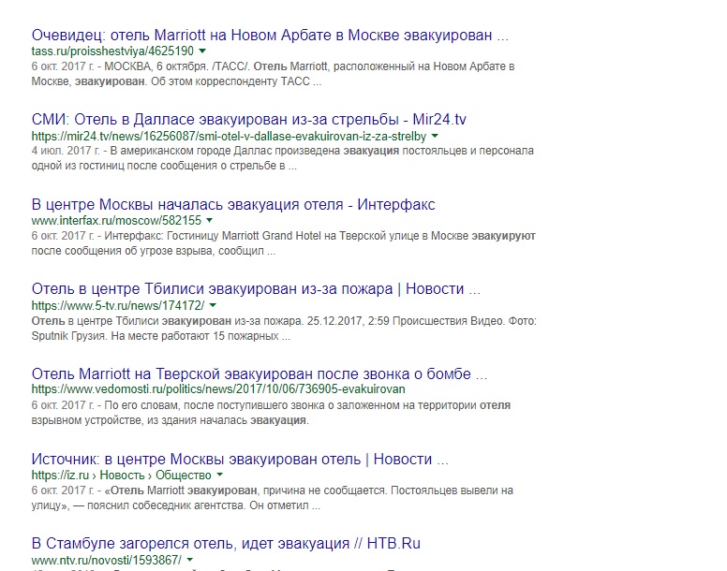Click https://www.5-tv.ru/news/174172/ URL text

click(x=118, y=306)
